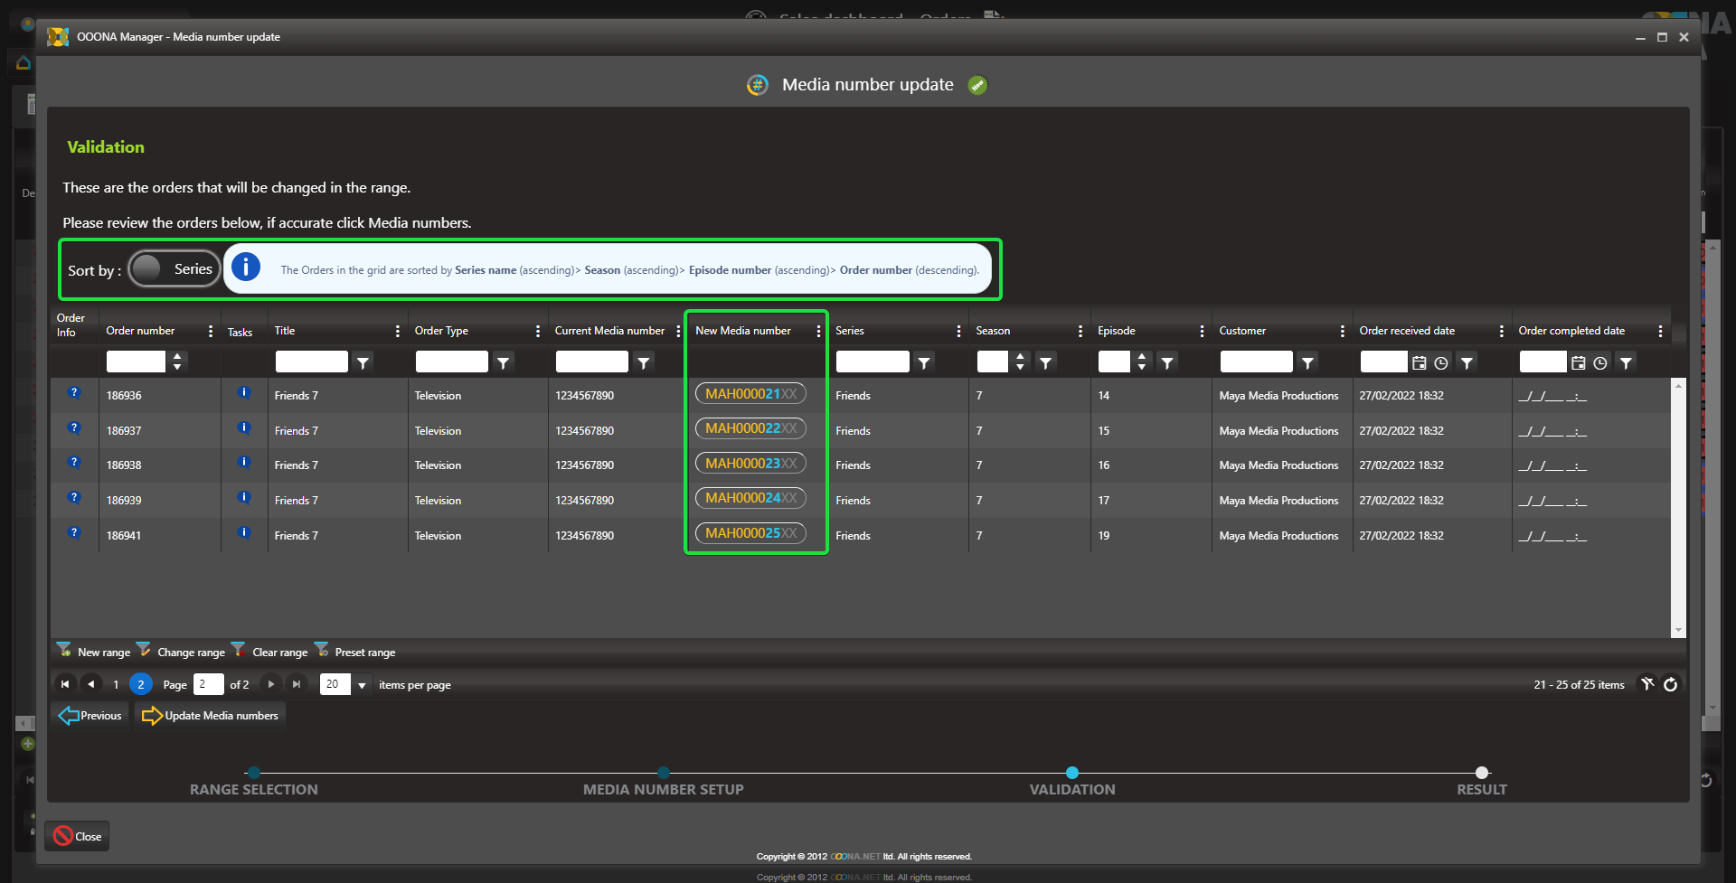The width and height of the screenshot is (1736, 883).
Task: Click order info icon for order 186936
Action: click(x=74, y=393)
